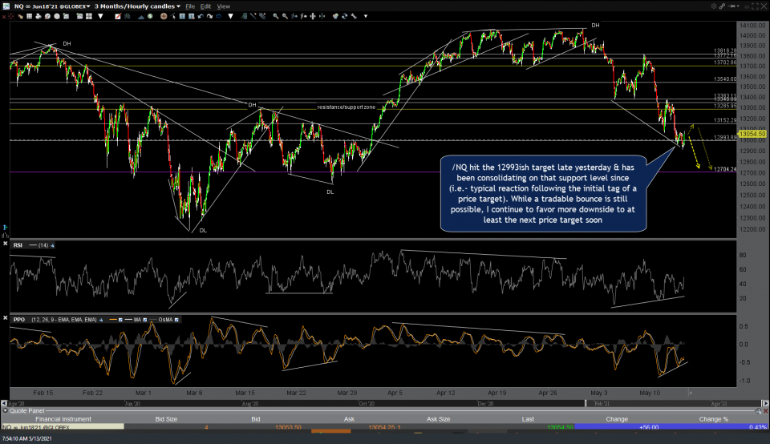The image size is (770, 444).
Task: Click the Change column header
Action: (617, 419)
